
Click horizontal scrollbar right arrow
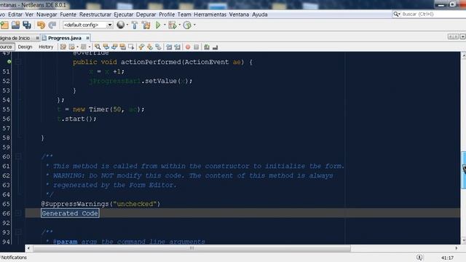point(457,248)
